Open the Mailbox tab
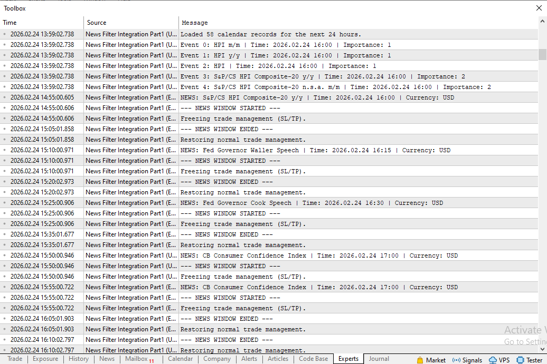 [139, 359]
